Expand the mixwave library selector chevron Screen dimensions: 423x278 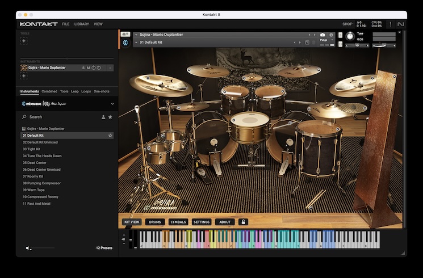coord(112,104)
